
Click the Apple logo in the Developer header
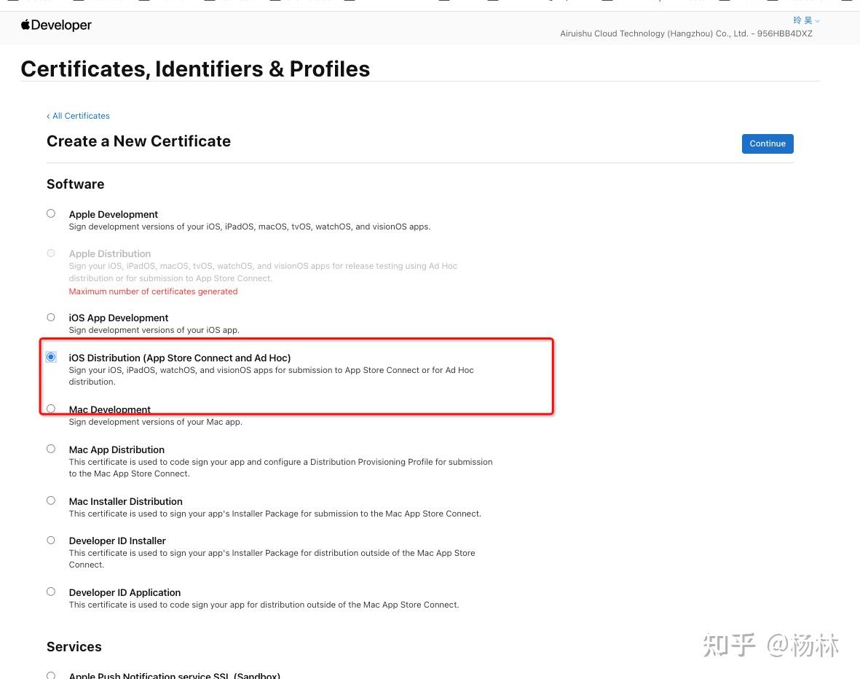(x=25, y=24)
